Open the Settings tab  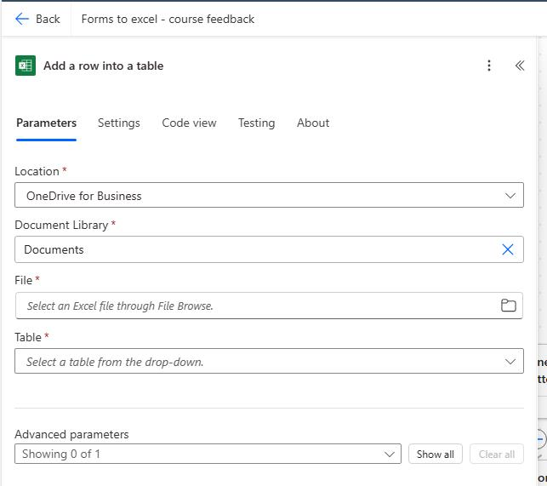pos(119,123)
